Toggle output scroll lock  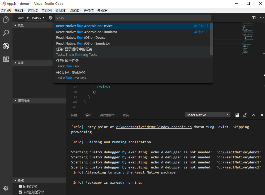(245, 115)
